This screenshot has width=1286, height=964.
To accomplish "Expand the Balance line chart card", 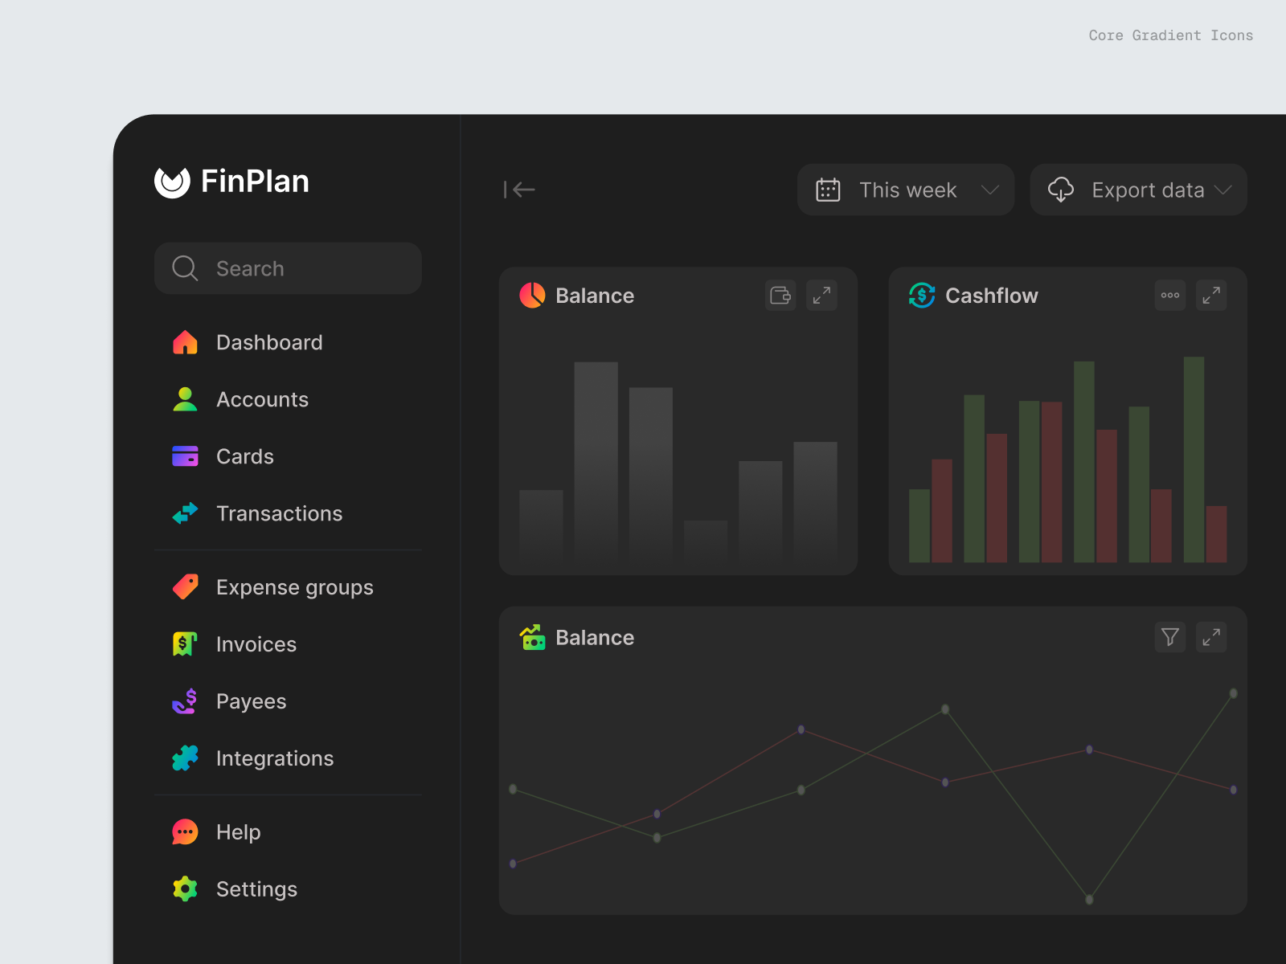I will pyautogui.click(x=1211, y=637).
